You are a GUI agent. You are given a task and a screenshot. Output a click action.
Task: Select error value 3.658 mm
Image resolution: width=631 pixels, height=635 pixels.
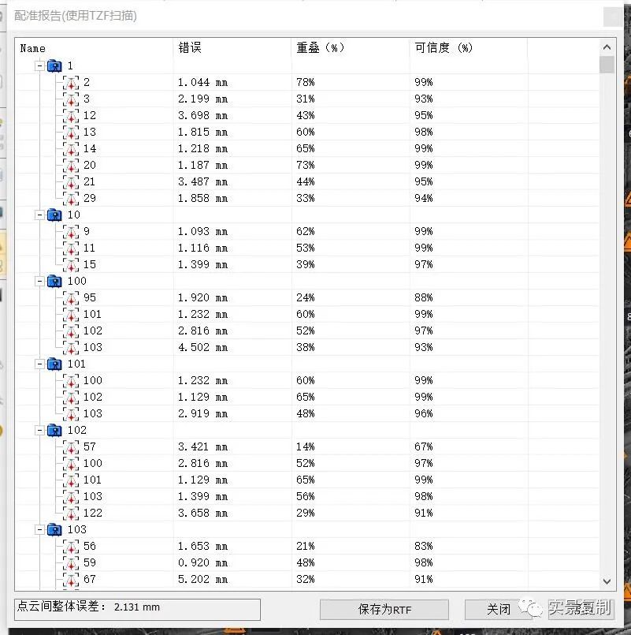[x=202, y=513]
